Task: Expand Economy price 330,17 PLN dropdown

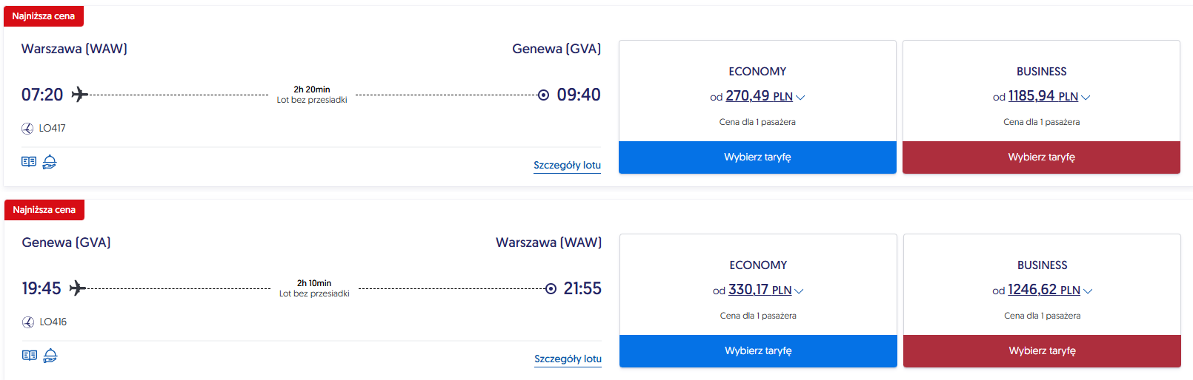Action: (800, 291)
